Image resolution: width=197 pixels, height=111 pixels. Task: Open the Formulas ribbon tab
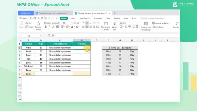click(98, 18)
